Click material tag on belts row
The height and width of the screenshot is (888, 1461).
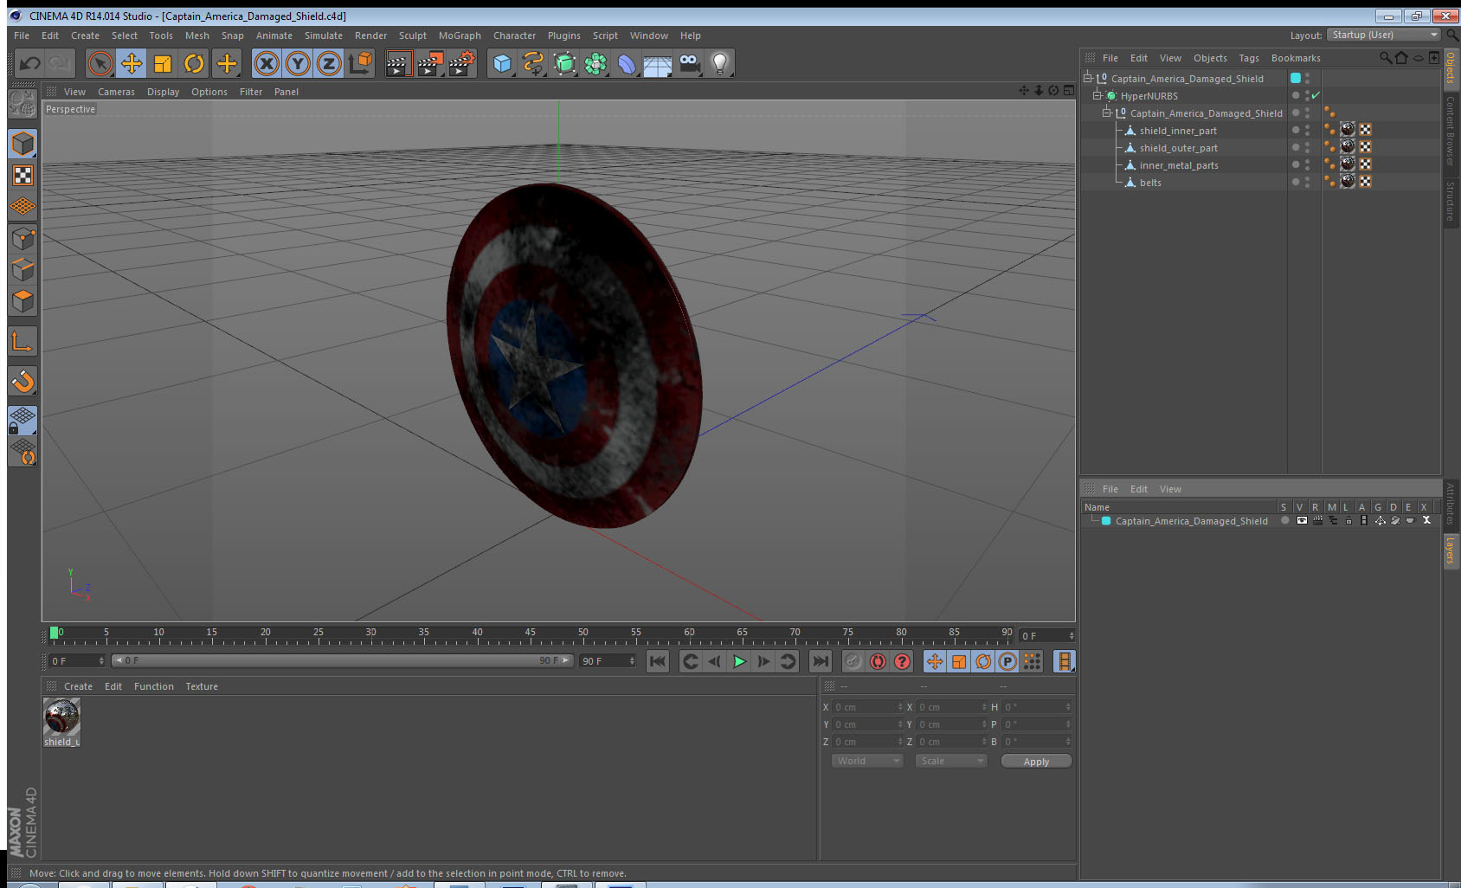point(1348,181)
